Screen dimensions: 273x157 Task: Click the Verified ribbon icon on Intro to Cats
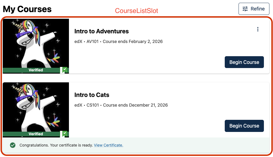tap(65, 134)
